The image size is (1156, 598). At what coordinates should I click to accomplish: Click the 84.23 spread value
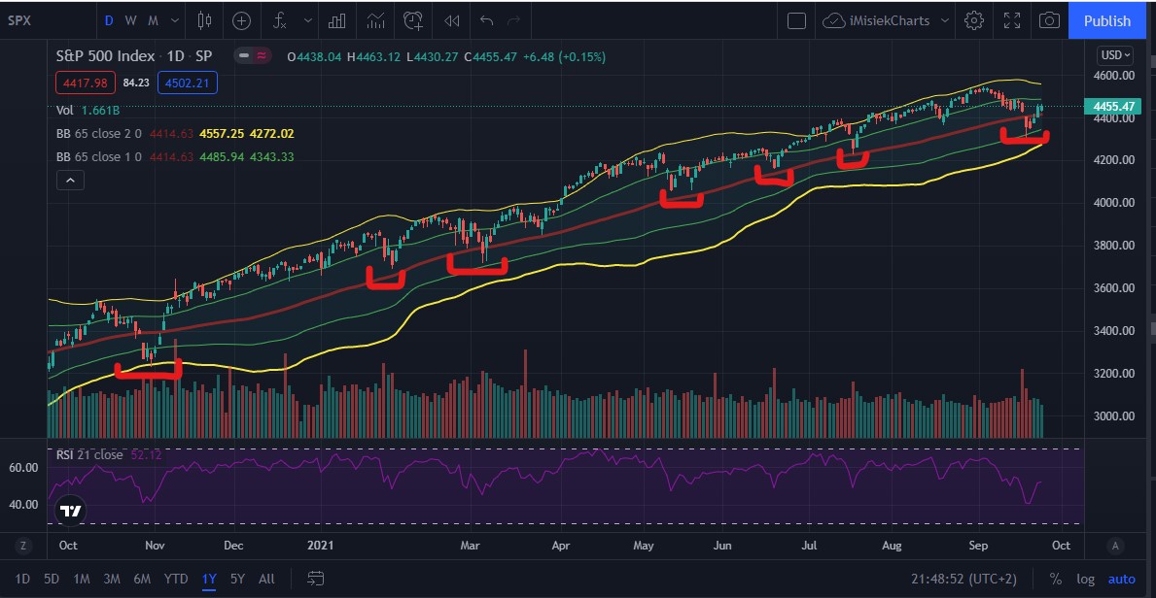click(x=136, y=83)
